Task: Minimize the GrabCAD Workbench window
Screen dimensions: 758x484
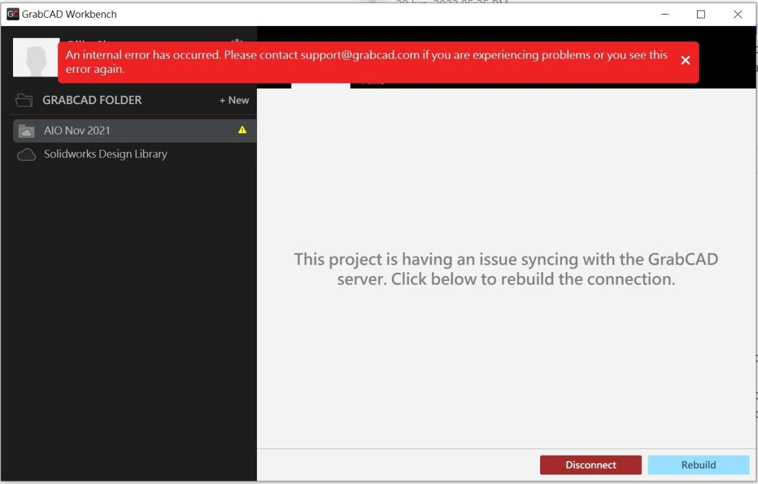Action: coord(665,14)
